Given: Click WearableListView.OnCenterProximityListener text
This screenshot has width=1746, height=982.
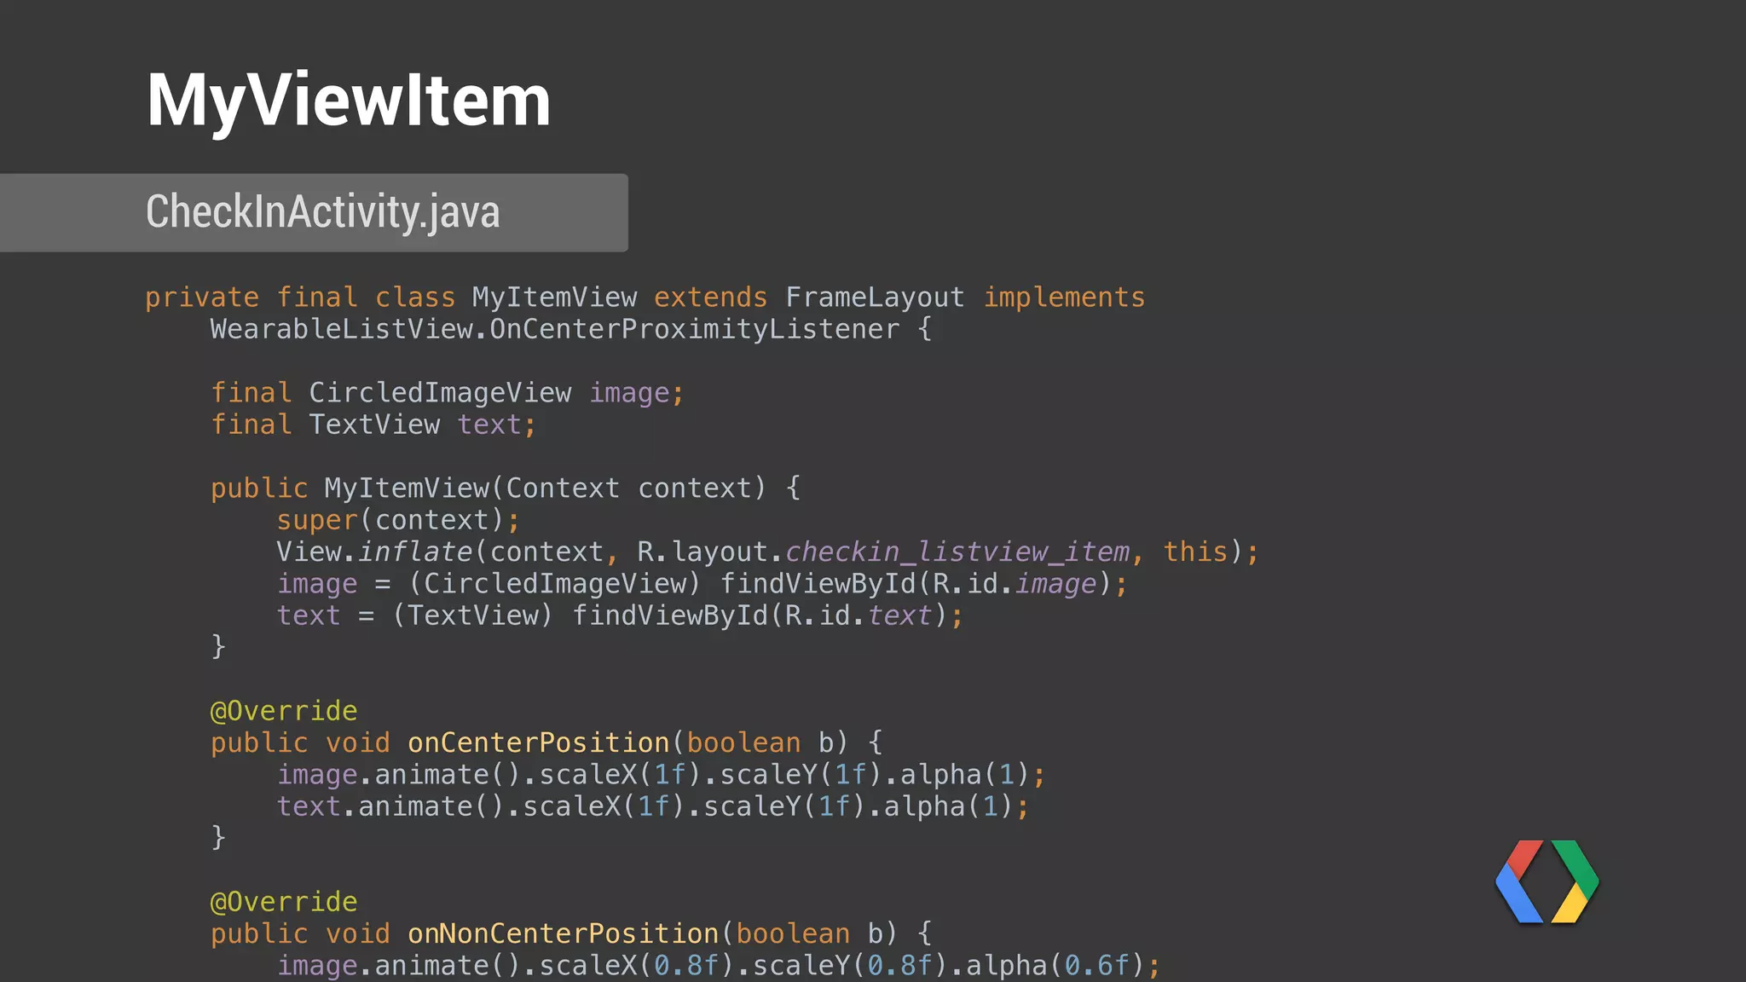Looking at the screenshot, I should (554, 329).
